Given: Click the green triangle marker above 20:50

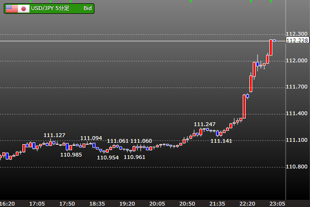Looking at the screenshot, I should 191,1.
